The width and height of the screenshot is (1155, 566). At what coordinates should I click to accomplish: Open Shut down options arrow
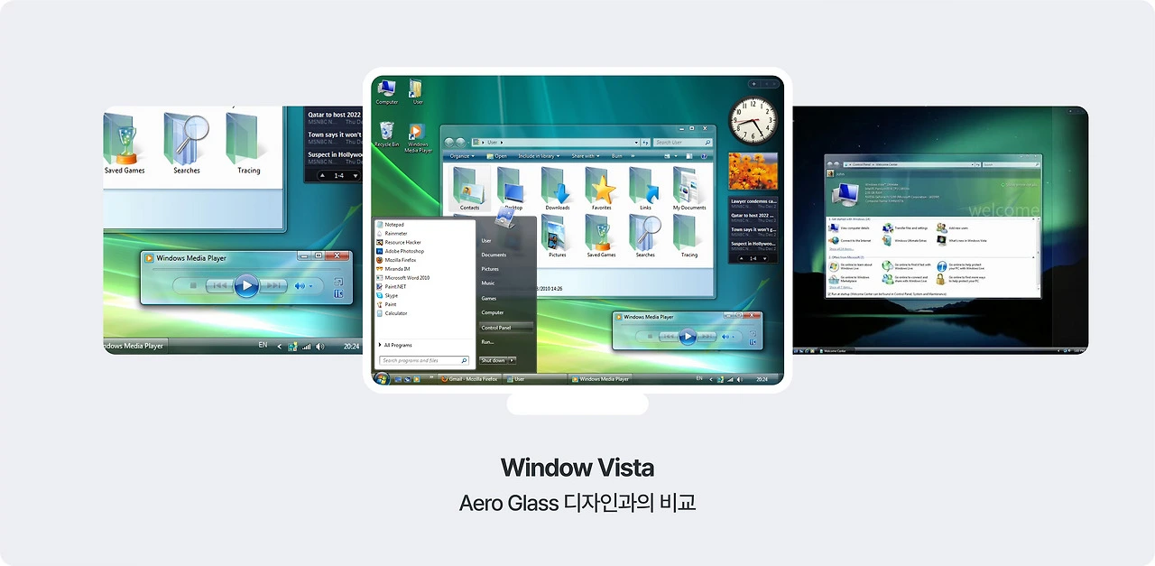(513, 360)
